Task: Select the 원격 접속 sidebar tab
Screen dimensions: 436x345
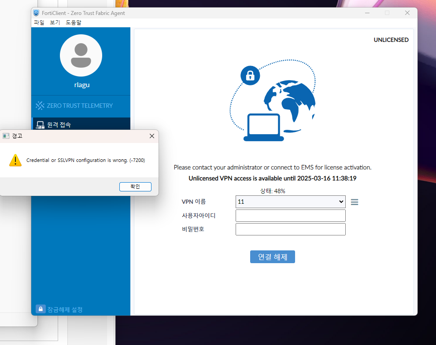Action: (x=81, y=124)
